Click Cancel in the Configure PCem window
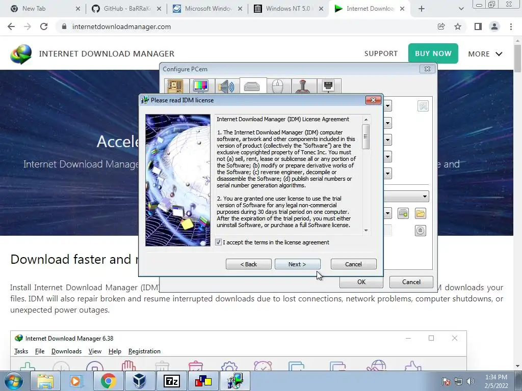This screenshot has width=522, height=391. (411, 282)
